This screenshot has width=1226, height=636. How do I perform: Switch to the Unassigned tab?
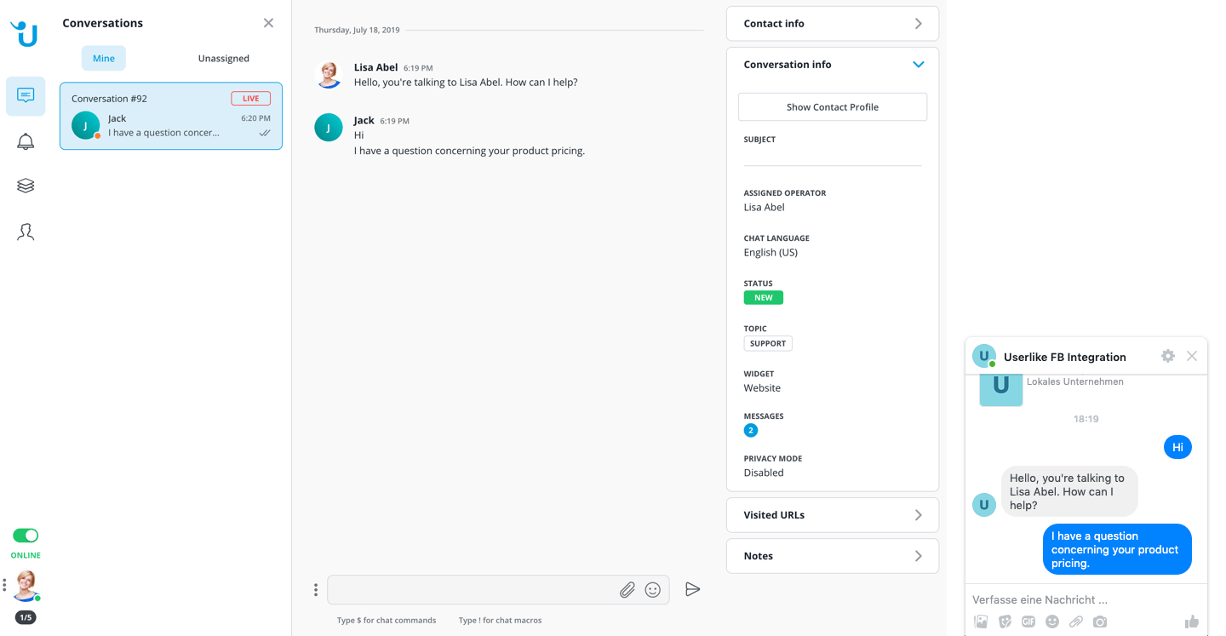tap(223, 58)
